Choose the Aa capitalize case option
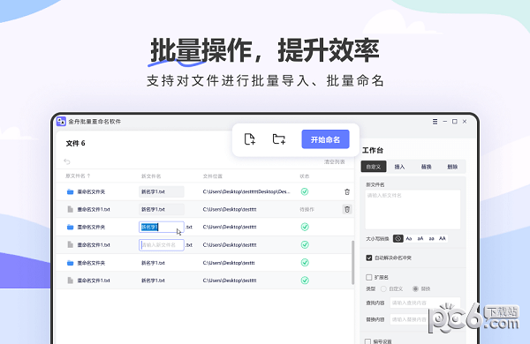The height and width of the screenshot is (344, 530). [x=409, y=239]
